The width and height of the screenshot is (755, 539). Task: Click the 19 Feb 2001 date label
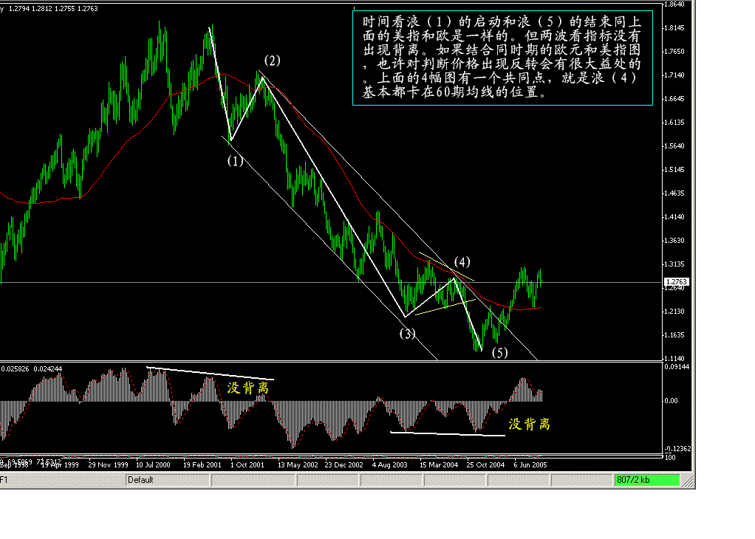point(202,465)
